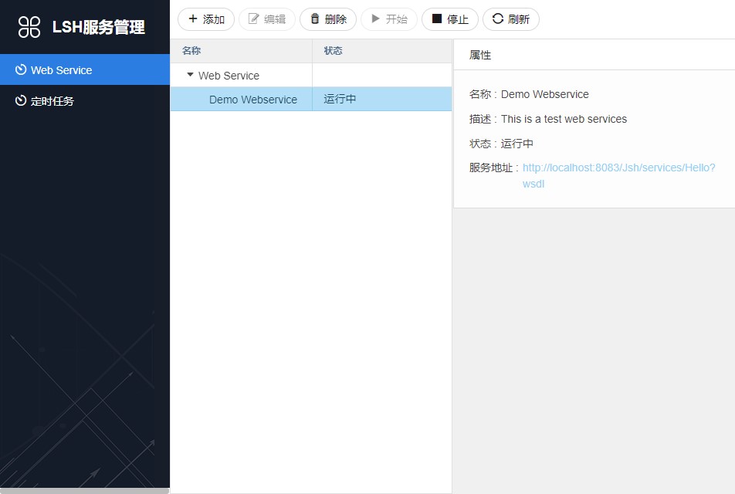Viewport: 735px width, 494px height.
Task: Click the LSH服务管理 title text
Action: pyautogui.click(x=99, y=27)
